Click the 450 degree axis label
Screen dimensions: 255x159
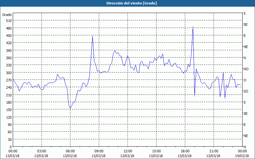click(x=9, y=36)
